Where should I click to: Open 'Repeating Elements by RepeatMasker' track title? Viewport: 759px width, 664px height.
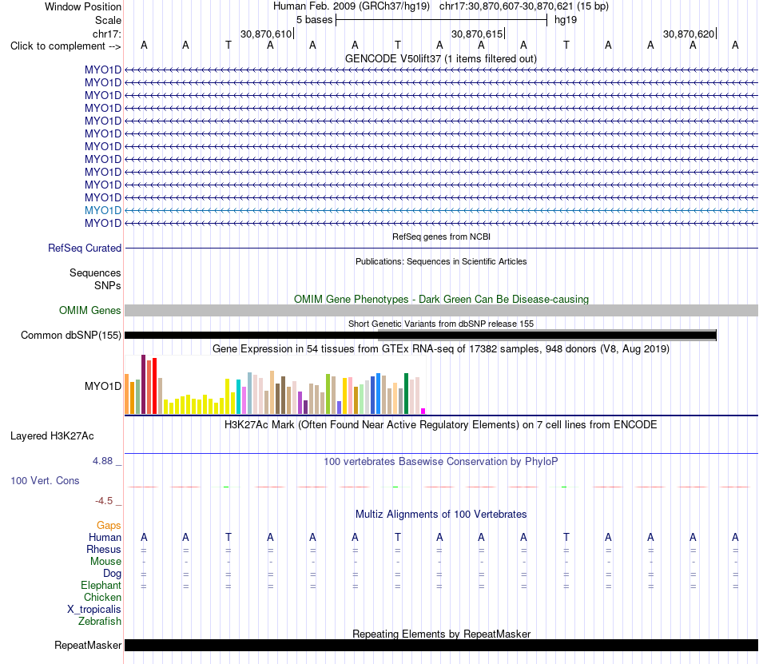[441, 634]
